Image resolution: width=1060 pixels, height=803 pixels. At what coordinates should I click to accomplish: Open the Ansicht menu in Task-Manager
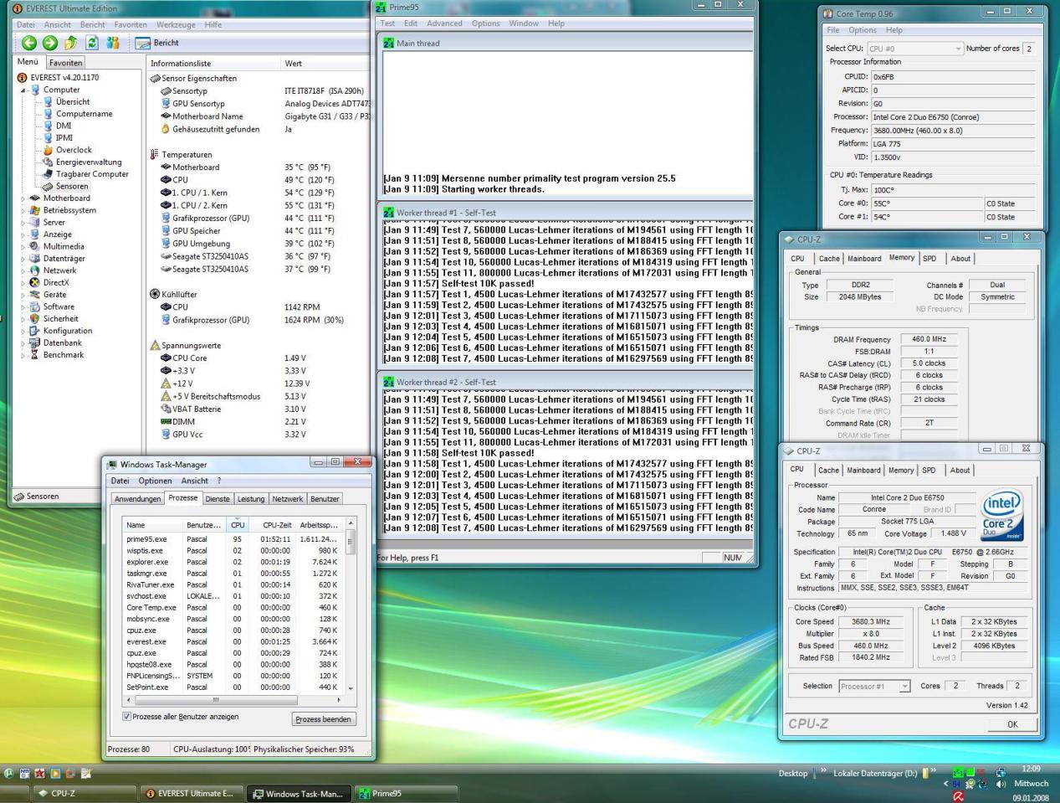194,481
